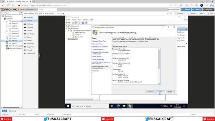Launch Edge from the VM taskbar
Image resolution: width=215 pixels, height=121 pixels.
pyautogui.click(x=118, y=106)
